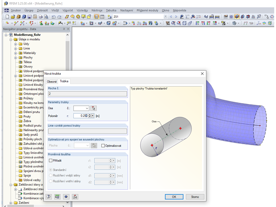
Task: Close the Navigátor projektu panel
Action: point(68,29)
